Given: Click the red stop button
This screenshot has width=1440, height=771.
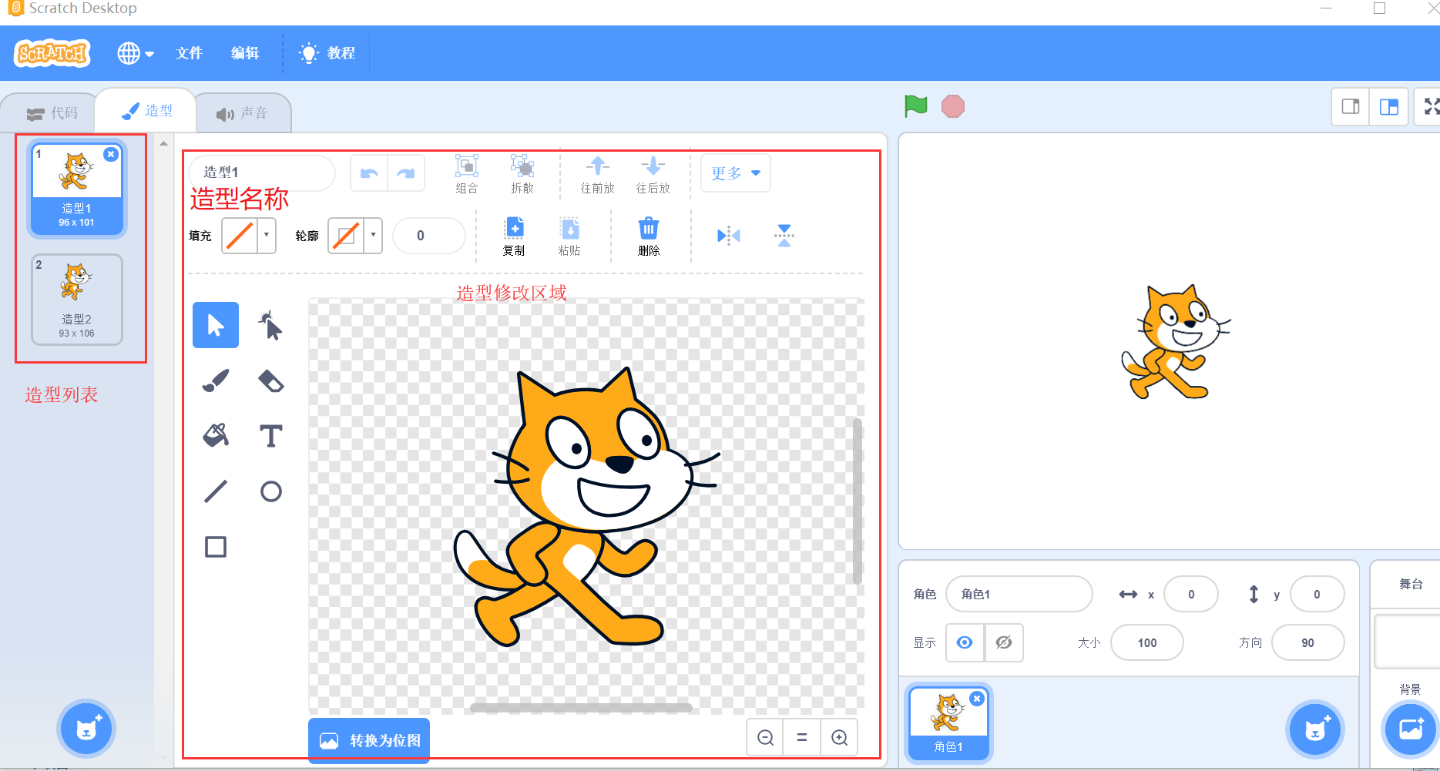Looking at the screenshot, I should click(953, 106).
